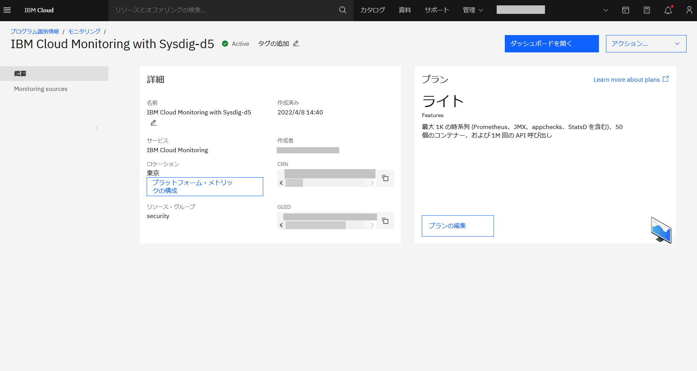697x371 pixels.
Task: Click the resource group value security
Action: (158, 216)
